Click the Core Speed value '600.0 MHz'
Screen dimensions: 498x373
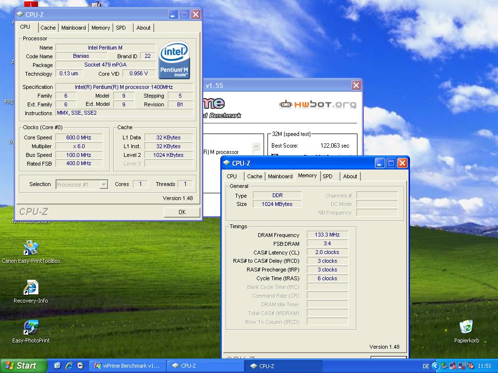tap(79, 137)
